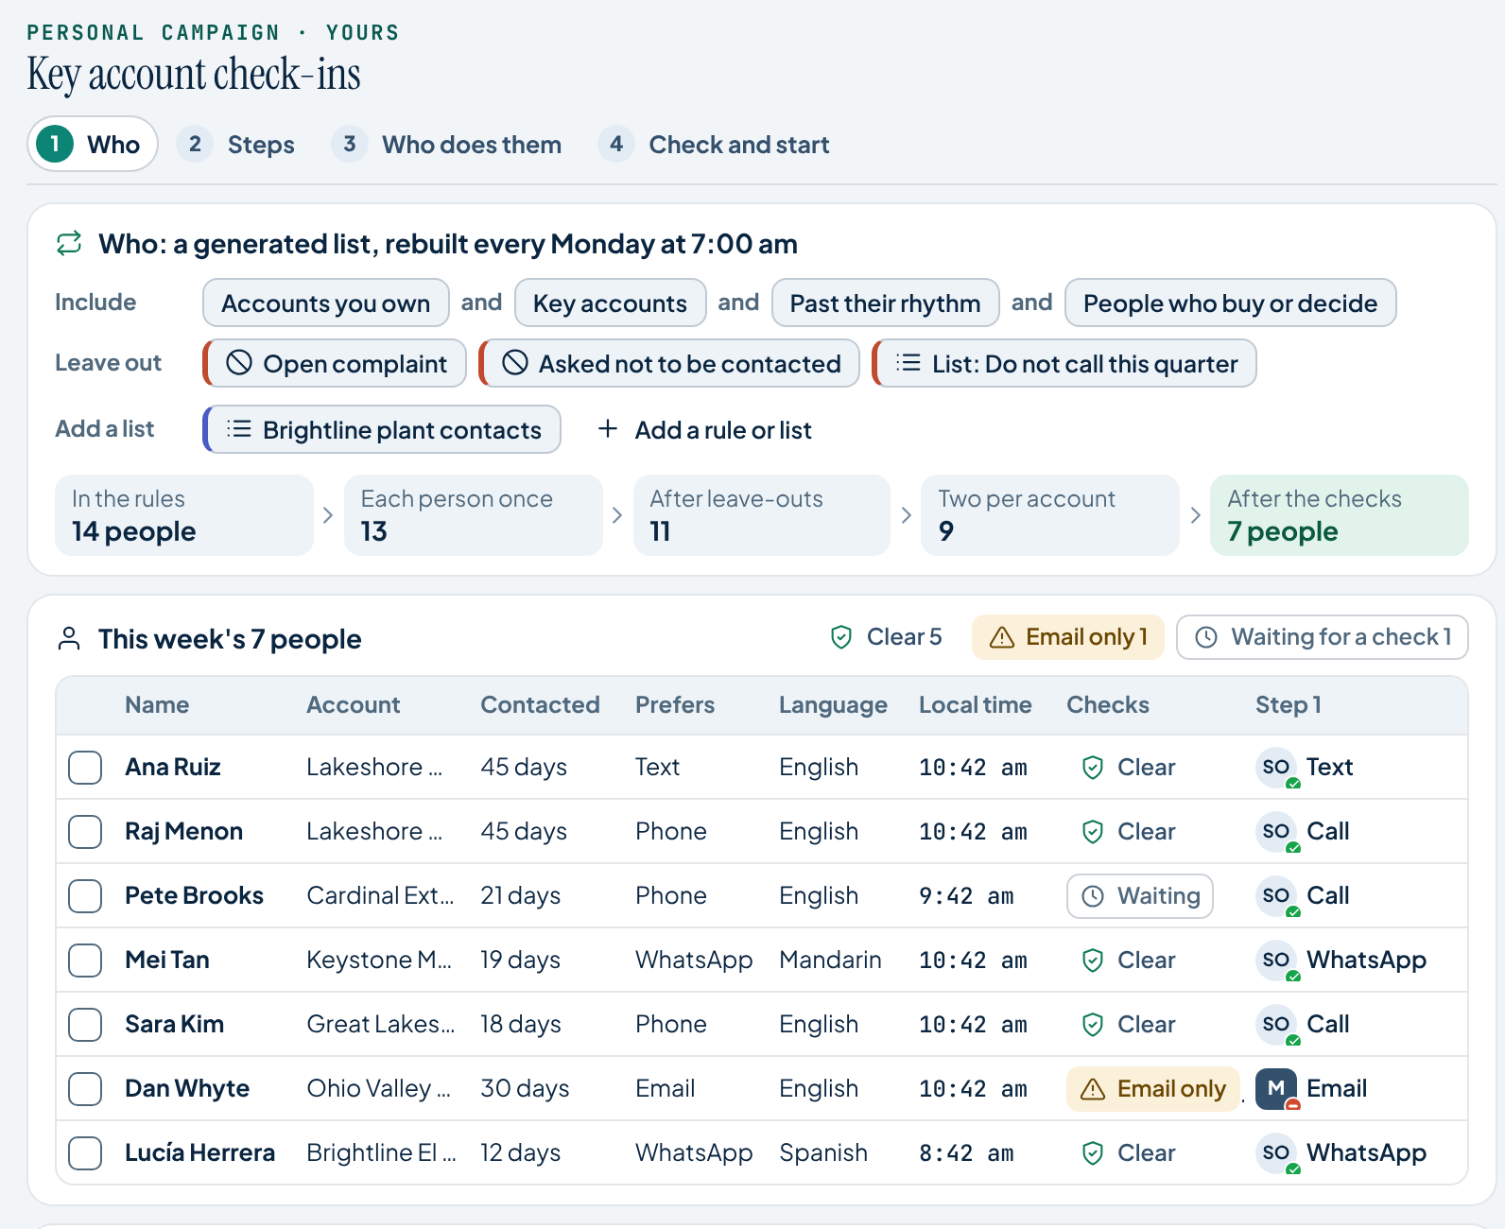Click clock icon in Waiting for a check filter
Screen dimensions: 1505x1229
[x=1206, y=637]
